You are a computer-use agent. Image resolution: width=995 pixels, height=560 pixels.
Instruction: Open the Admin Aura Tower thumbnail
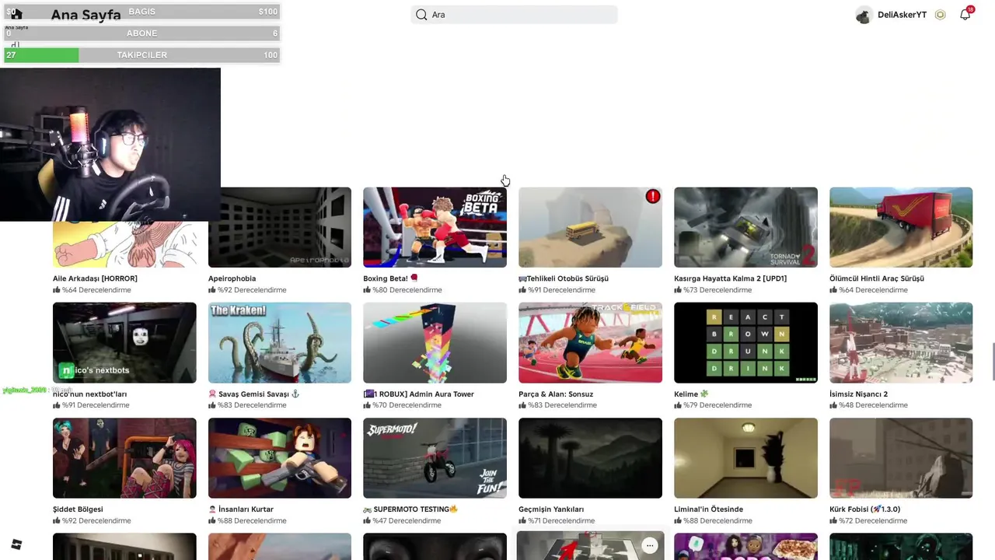[x=435, y=343]
